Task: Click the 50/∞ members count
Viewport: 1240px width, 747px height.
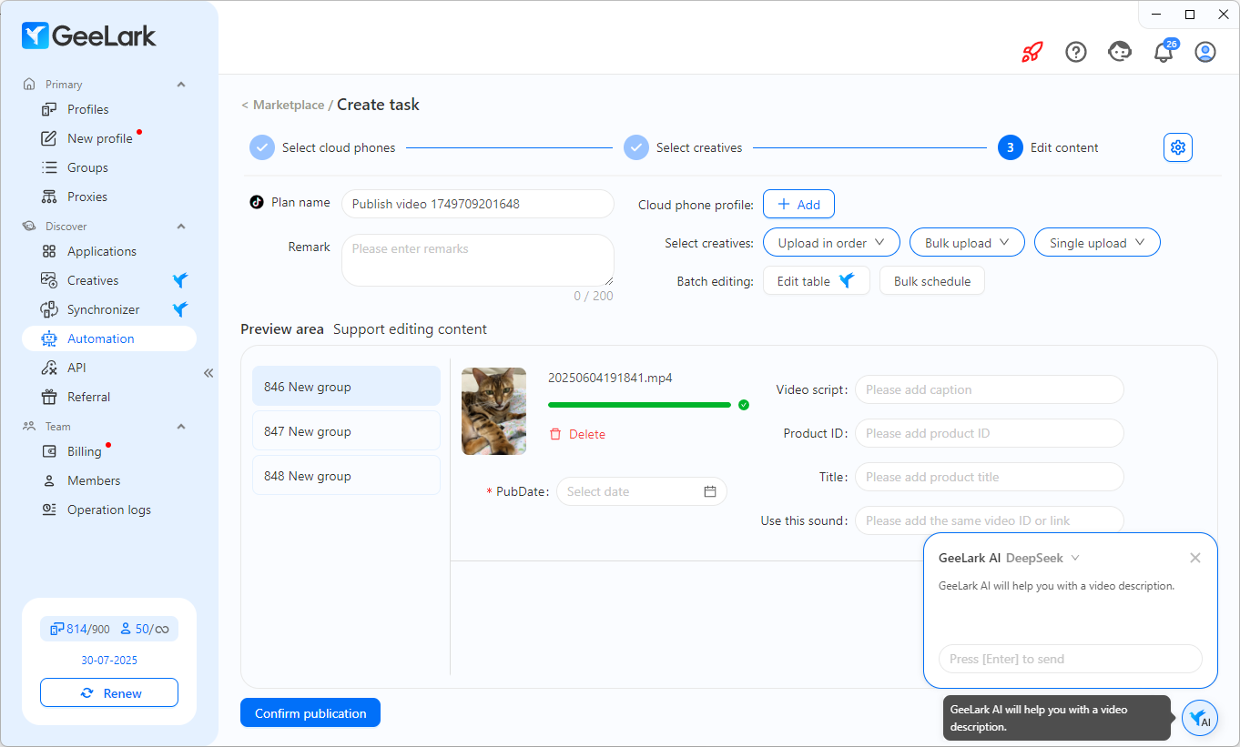Action: [145, 629]
